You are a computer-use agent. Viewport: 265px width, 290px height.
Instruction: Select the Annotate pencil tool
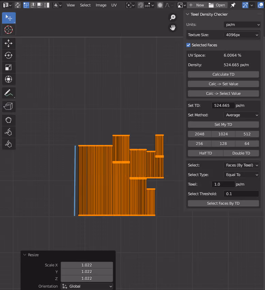click(9, 93)
